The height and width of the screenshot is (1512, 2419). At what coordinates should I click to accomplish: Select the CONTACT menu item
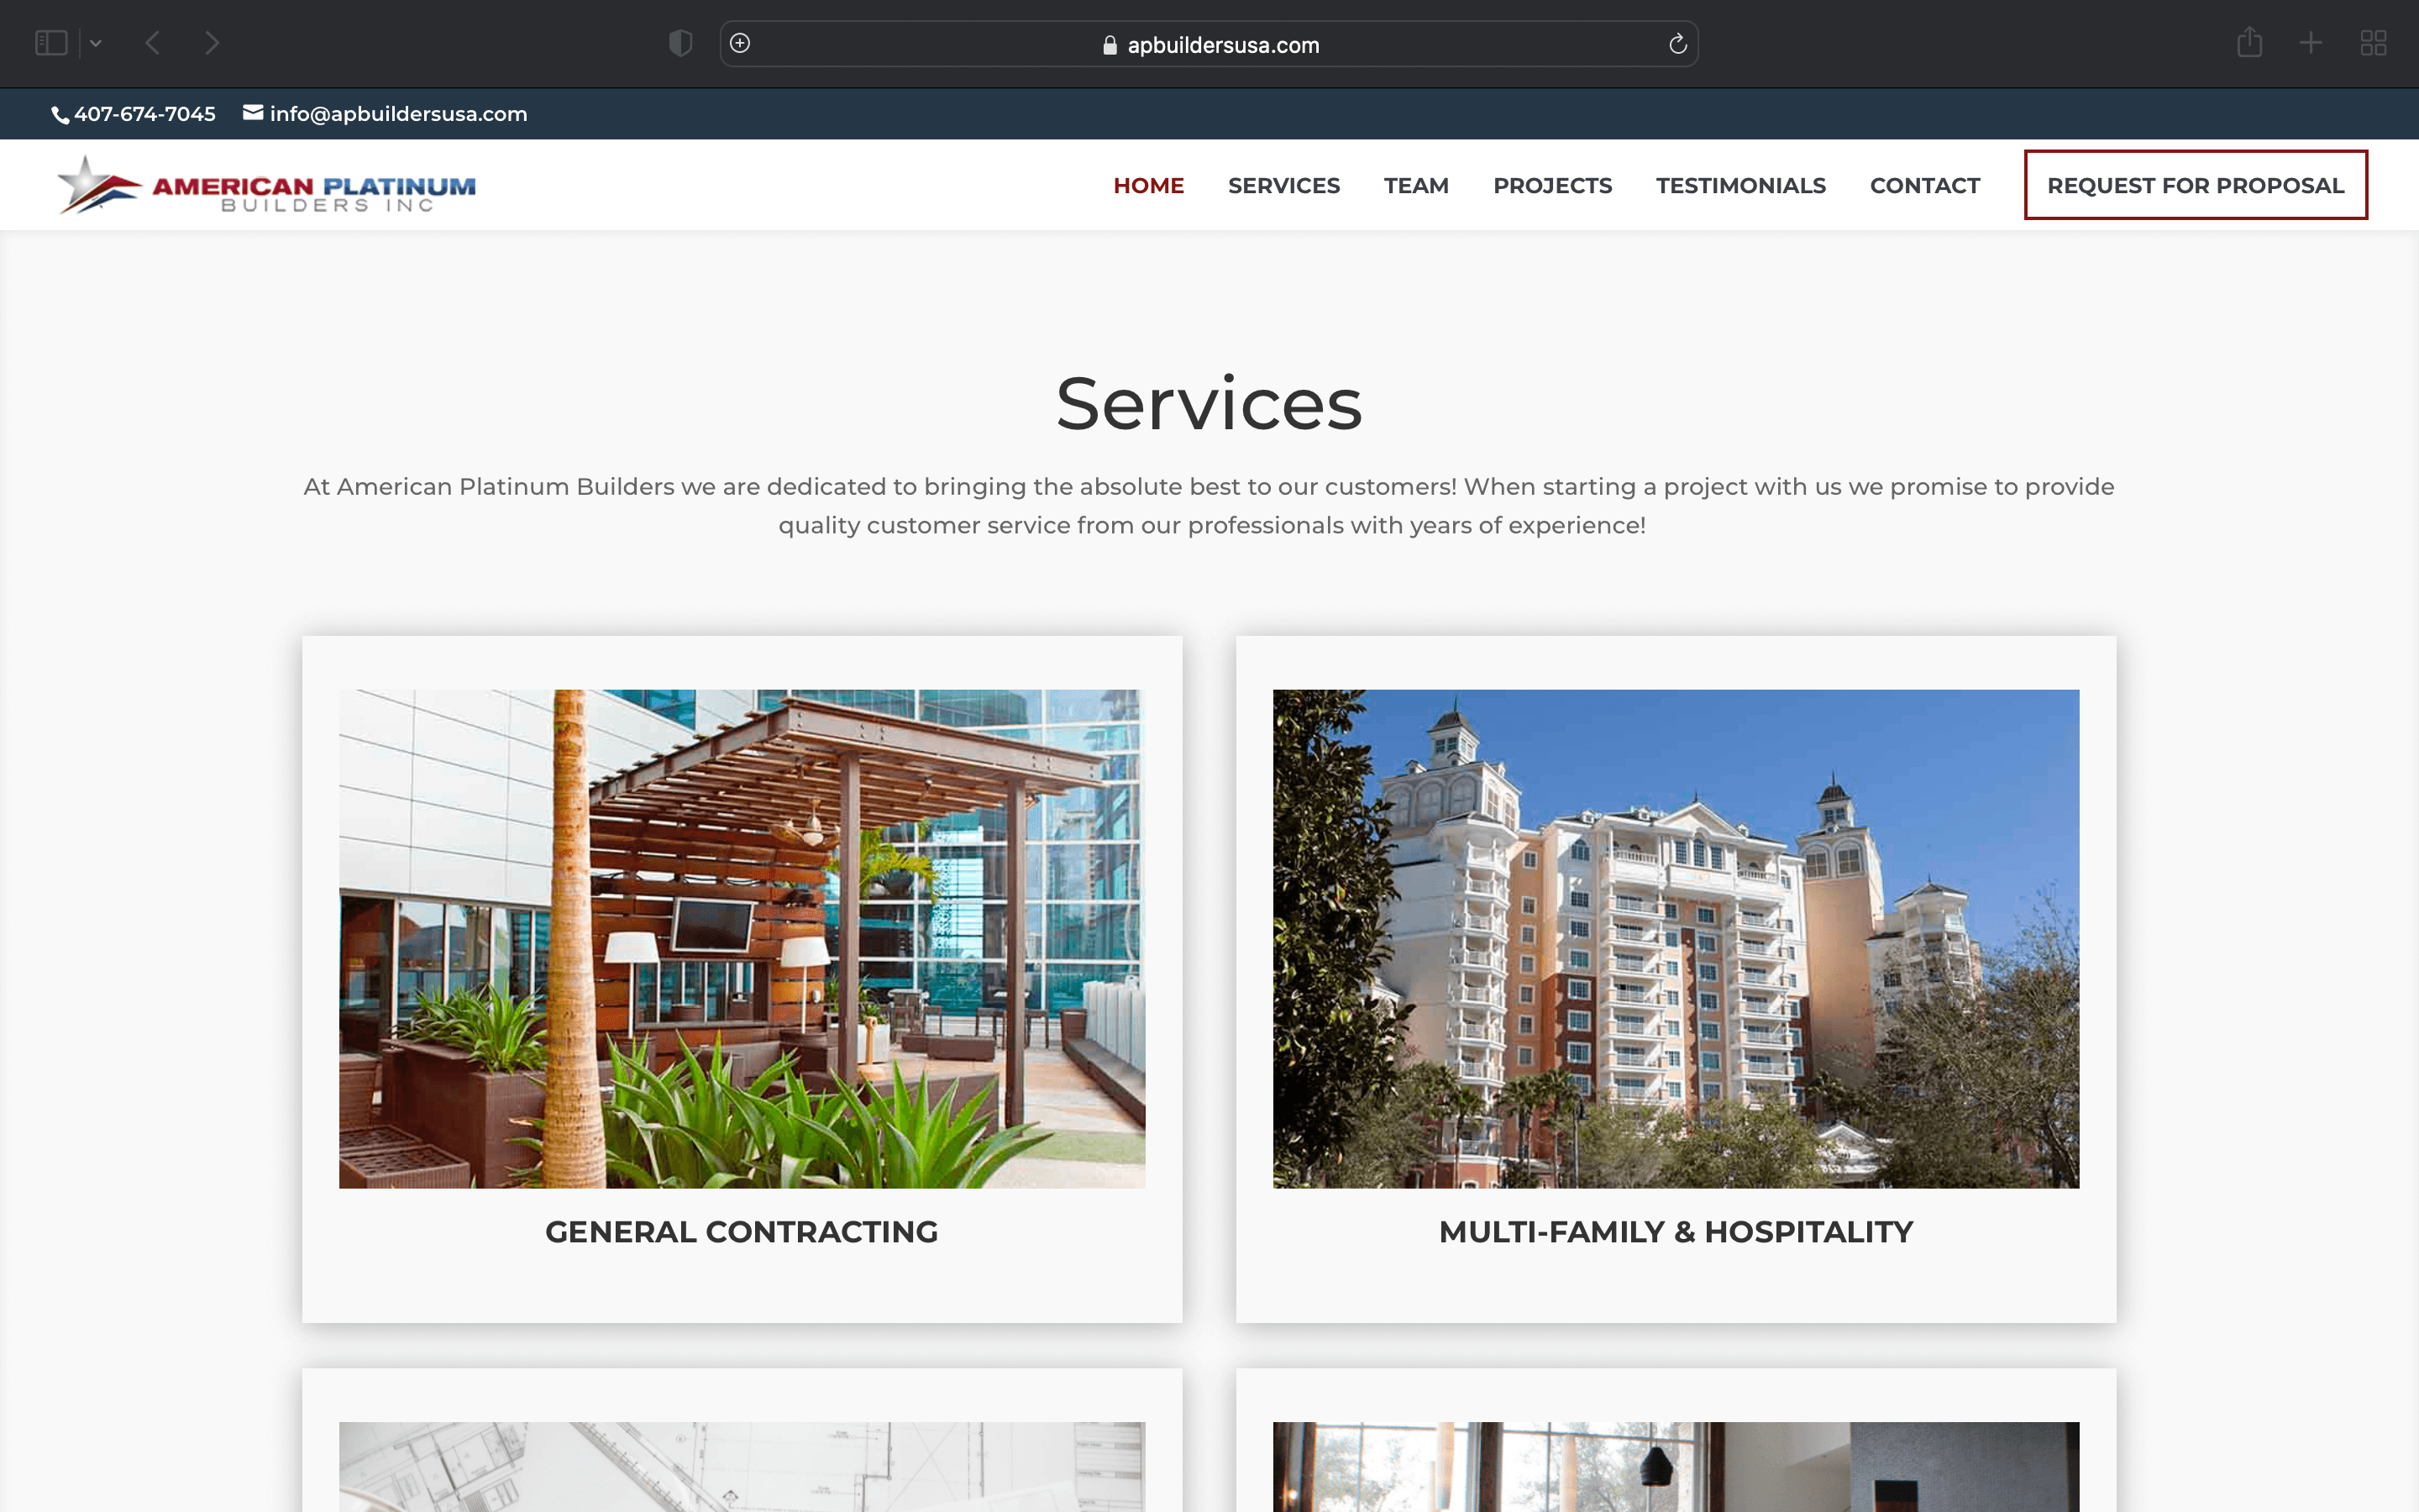point(1924,186)
